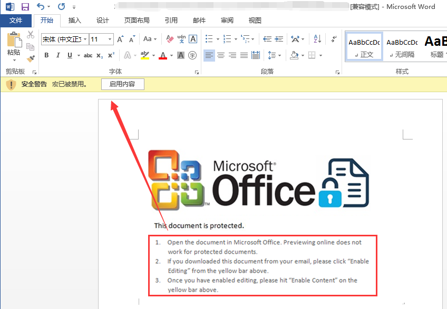Viewport: 447px width, 309px height.
Task: Click the Redo icon in title bar
Action: coord(61,6)
